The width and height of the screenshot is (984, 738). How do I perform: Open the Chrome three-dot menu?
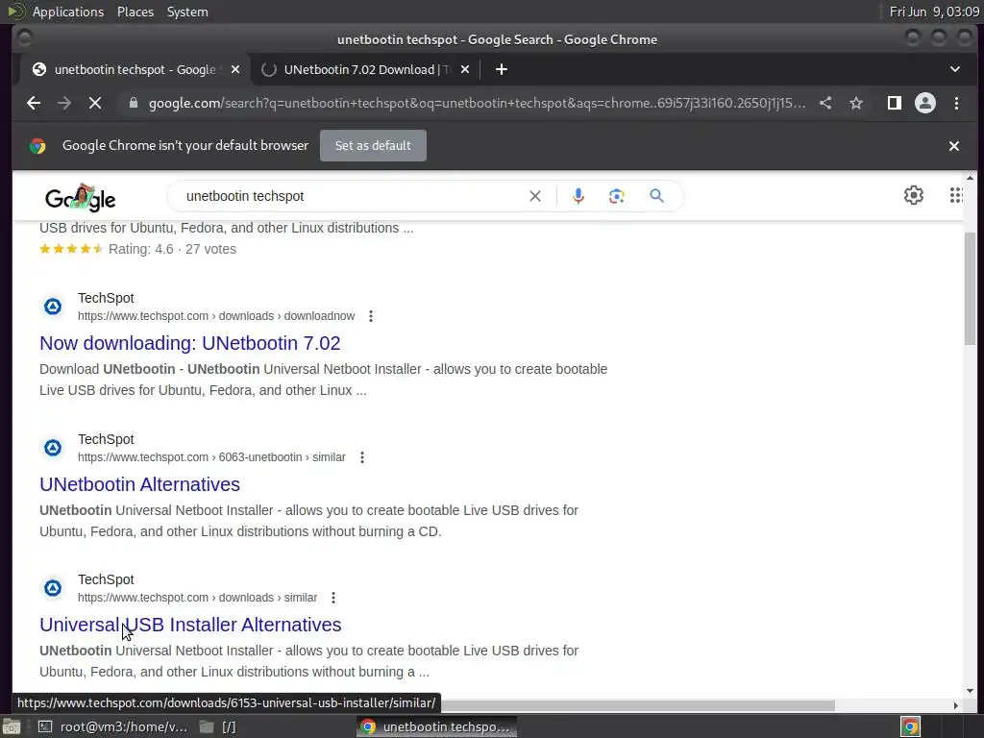click(x=956, y=103)
